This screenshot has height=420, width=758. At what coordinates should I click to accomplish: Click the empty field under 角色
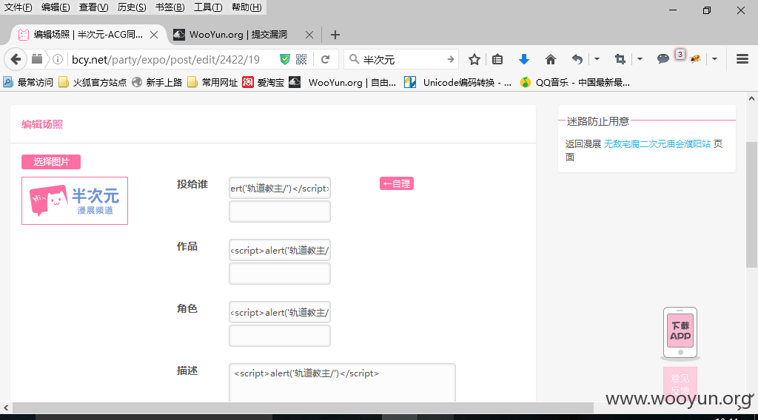[x=280, y=336]
